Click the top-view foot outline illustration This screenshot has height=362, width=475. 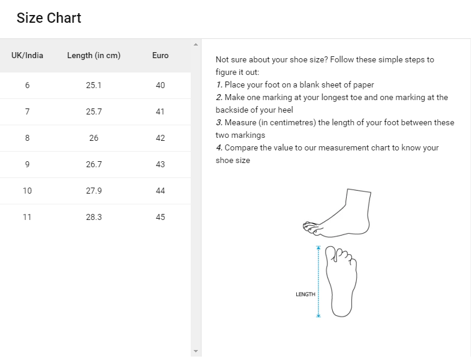(x=341, y=282)
